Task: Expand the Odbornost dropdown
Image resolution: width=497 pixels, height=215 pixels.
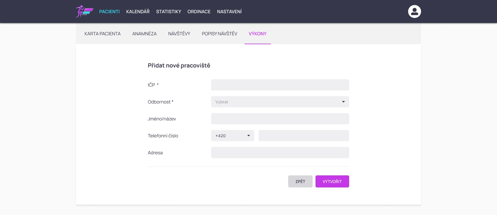Action: click(x=276, y=102)
